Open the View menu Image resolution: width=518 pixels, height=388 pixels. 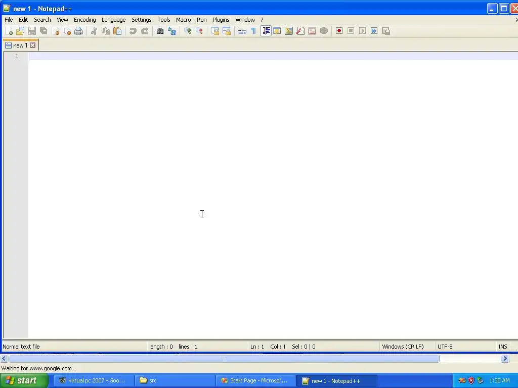pyautogui.click(x=62, y=20)
